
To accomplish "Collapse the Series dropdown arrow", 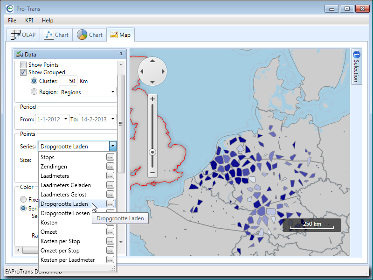I will 112,147.
